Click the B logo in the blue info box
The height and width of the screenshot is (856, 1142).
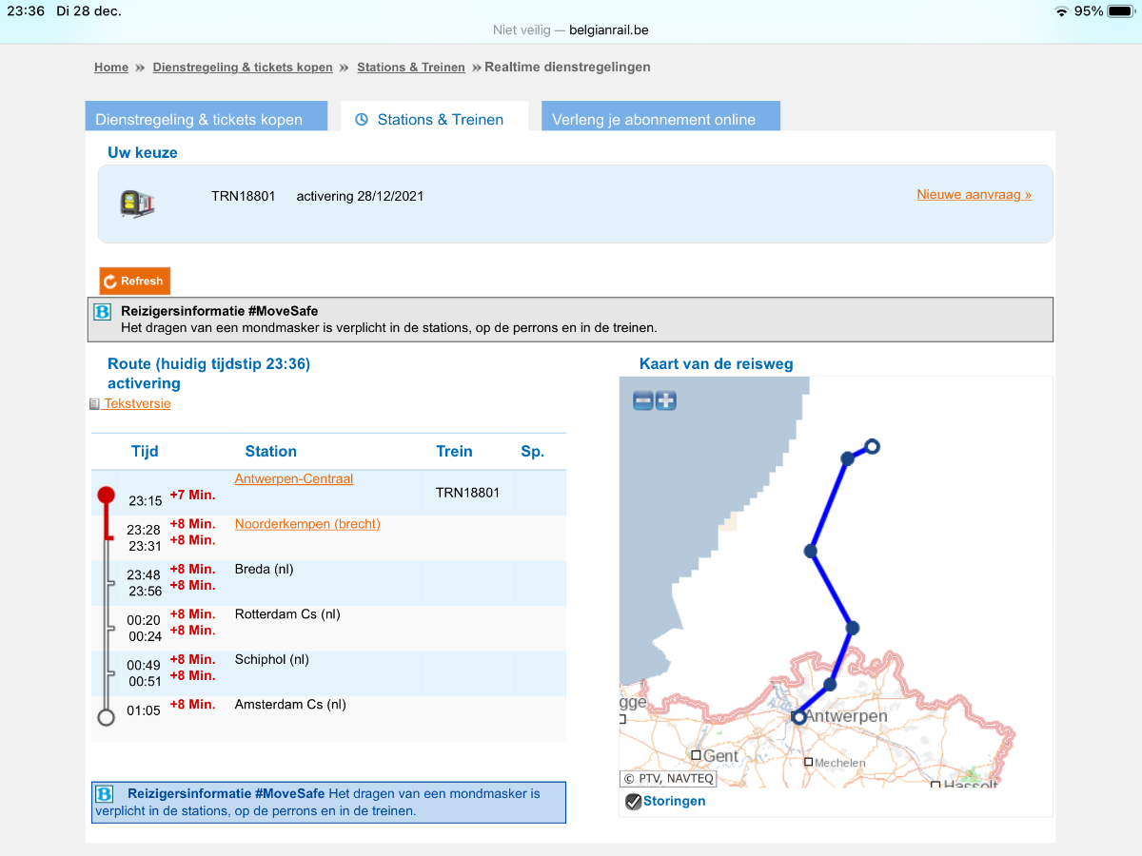pos(105,793)
